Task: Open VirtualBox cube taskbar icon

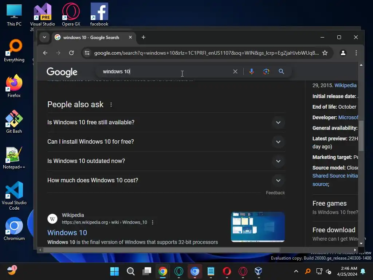Action: point(258,271)
